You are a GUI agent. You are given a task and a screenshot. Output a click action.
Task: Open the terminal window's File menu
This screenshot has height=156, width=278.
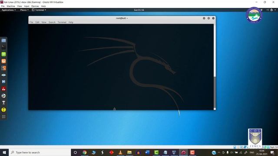[x=31, y=22]
